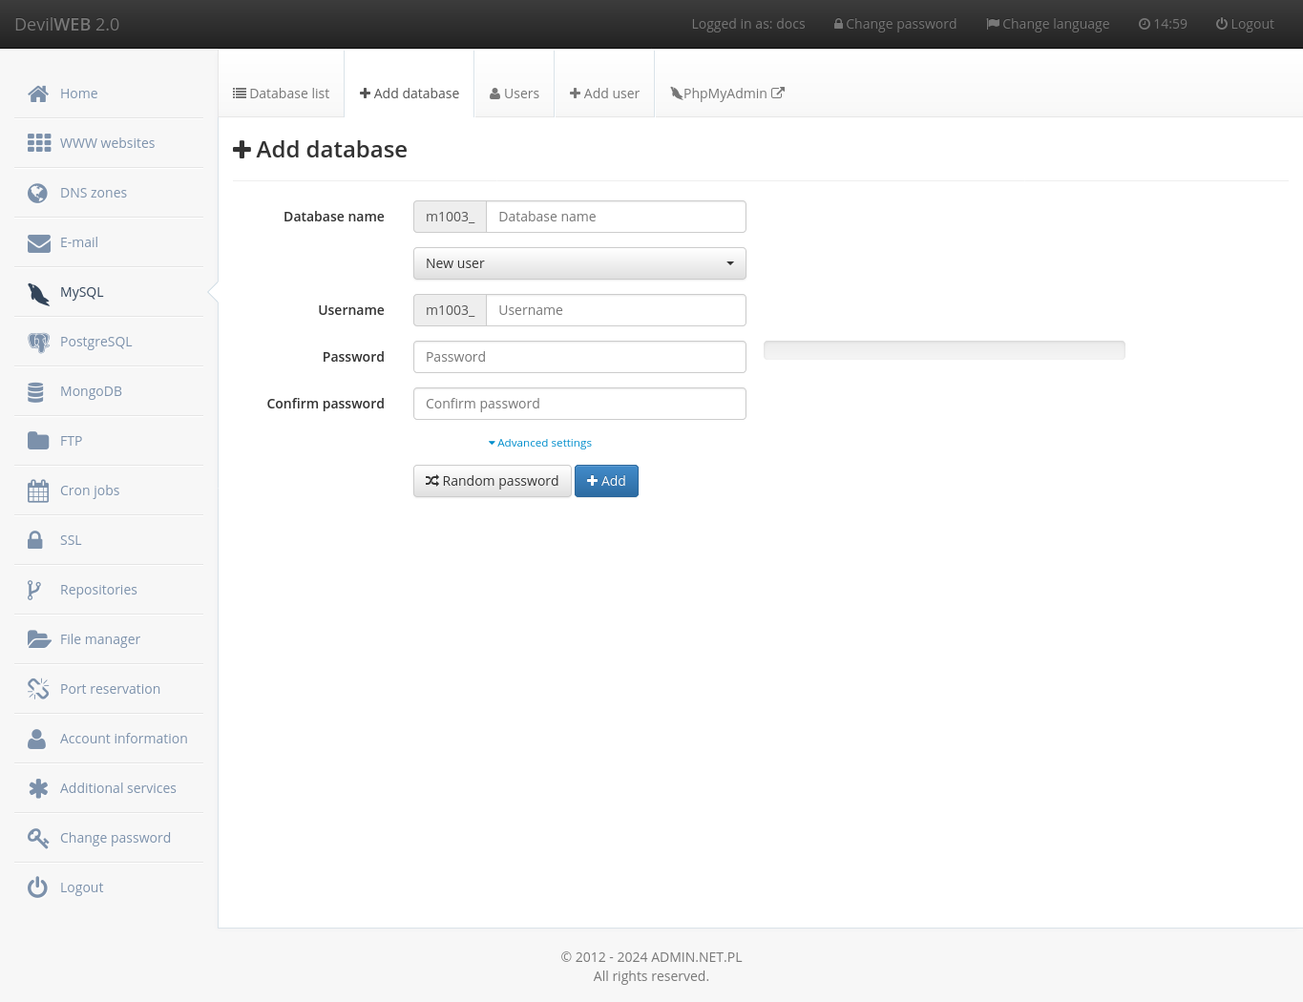This screenshot has height=1002, width=1303.
Task: Click the FTP folder icon
Action: coord(38,440)
